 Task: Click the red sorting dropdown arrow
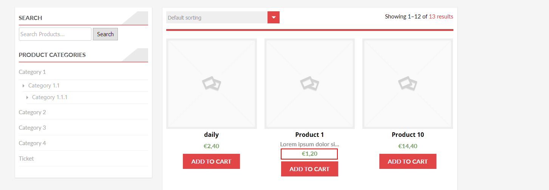274,17
